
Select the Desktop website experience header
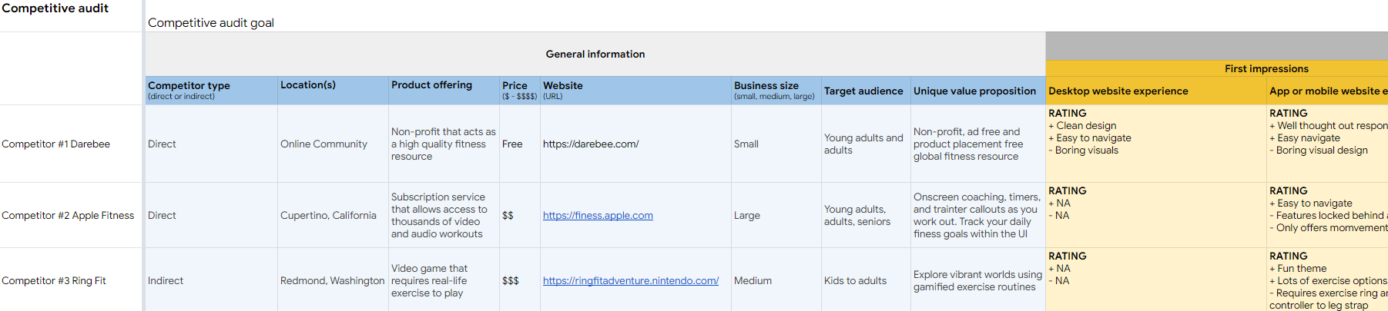click(1118, 91)
